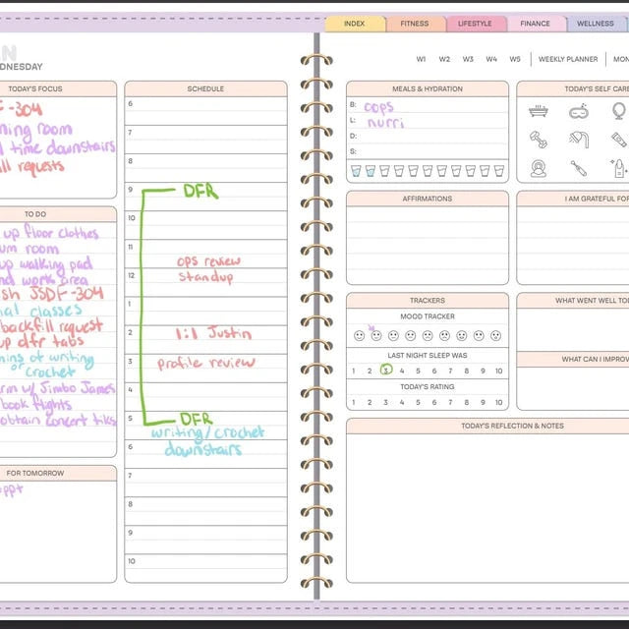Viewport: 629px width, 629px height.
Task: Tap the bathtub self-care icon
Action: pos(539,111)
